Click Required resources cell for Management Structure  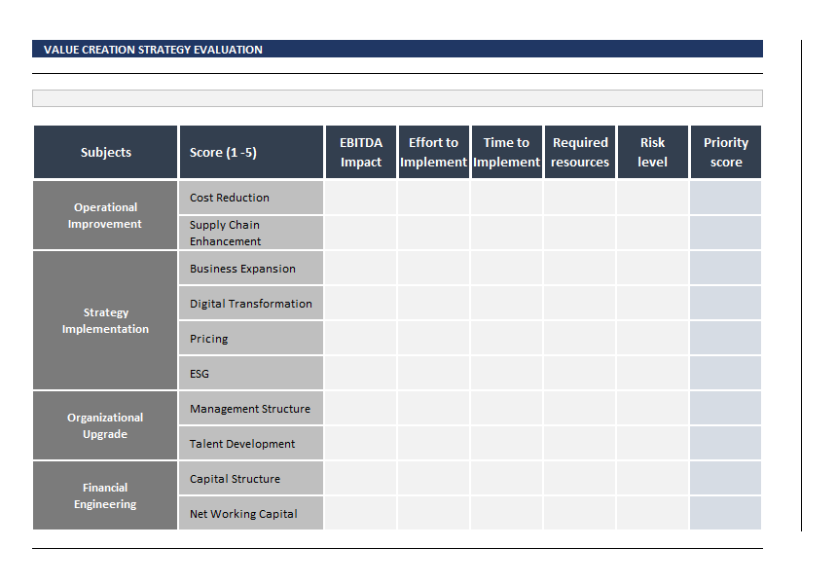(580, 409)
